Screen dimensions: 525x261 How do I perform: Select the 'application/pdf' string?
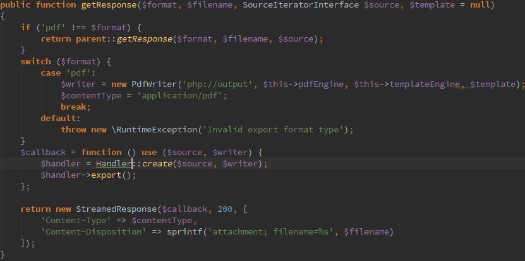(179, 96)
